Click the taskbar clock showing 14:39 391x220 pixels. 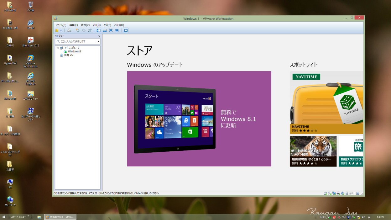point(380,217)
